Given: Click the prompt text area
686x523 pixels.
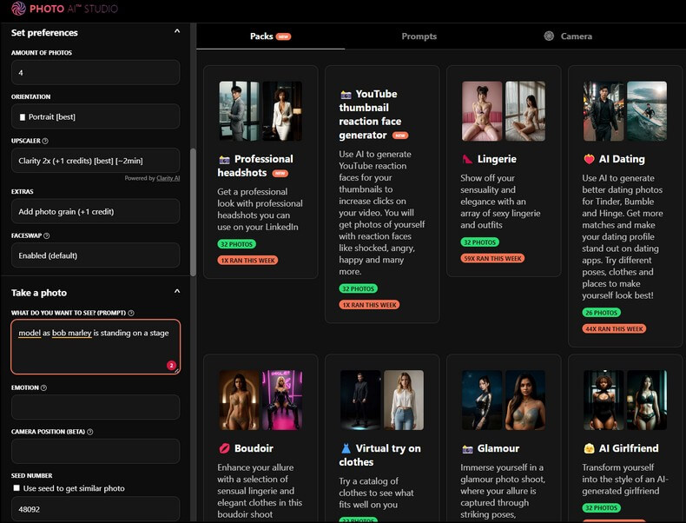Looking at the screenshot, I should point(96,347).
